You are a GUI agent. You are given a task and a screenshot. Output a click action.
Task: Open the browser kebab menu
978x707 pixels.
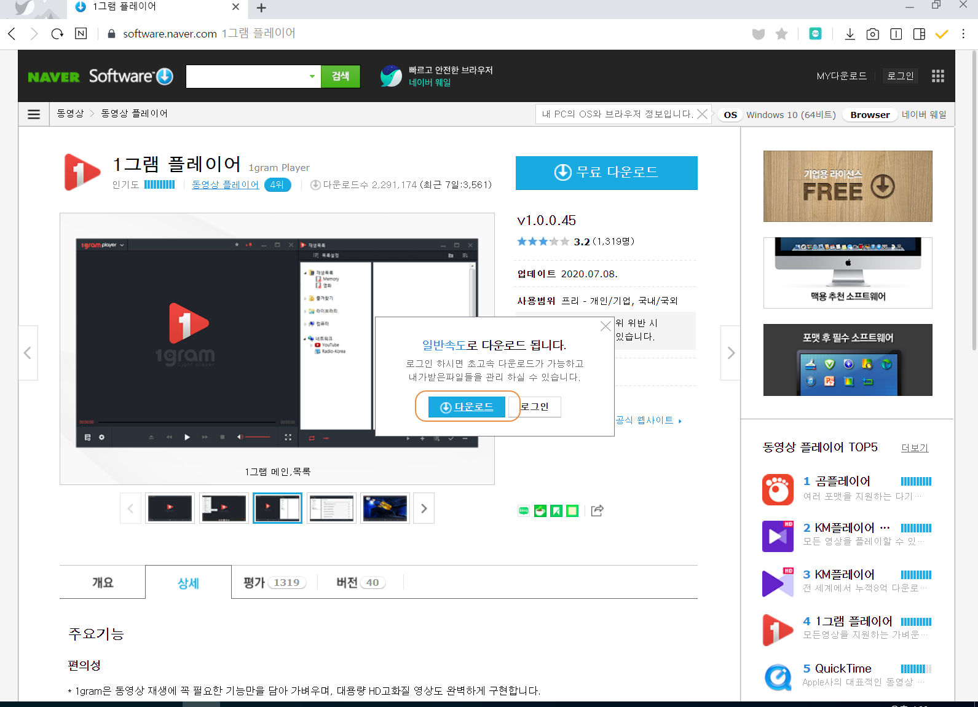(x=963, y=34)
